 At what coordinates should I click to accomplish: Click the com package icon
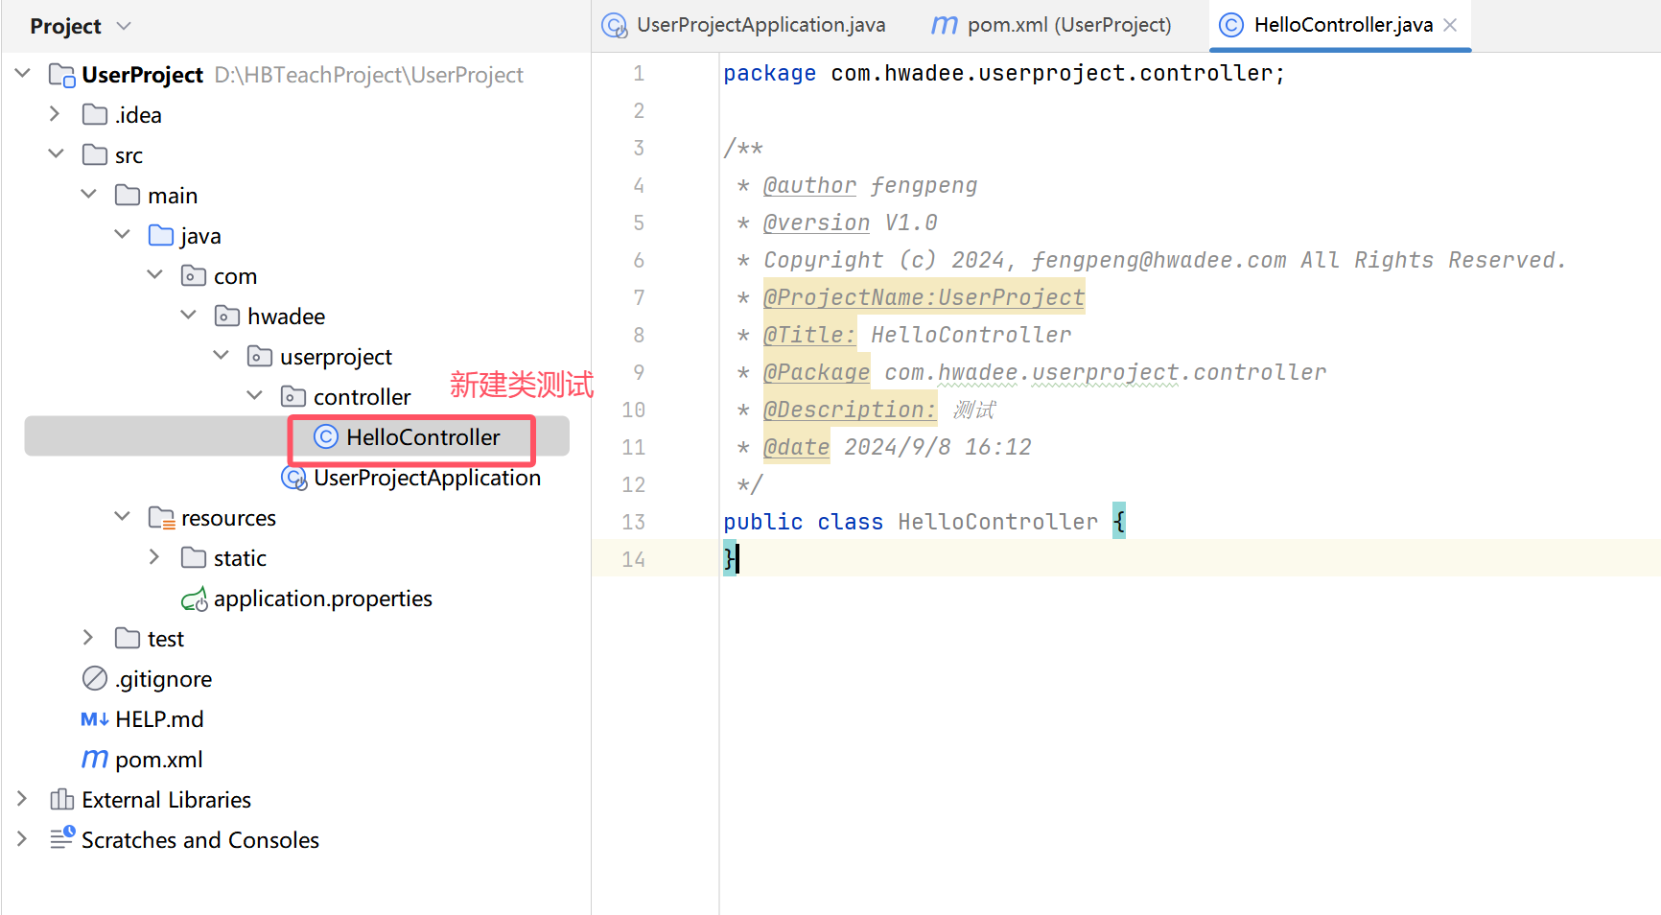pos(194,275)
